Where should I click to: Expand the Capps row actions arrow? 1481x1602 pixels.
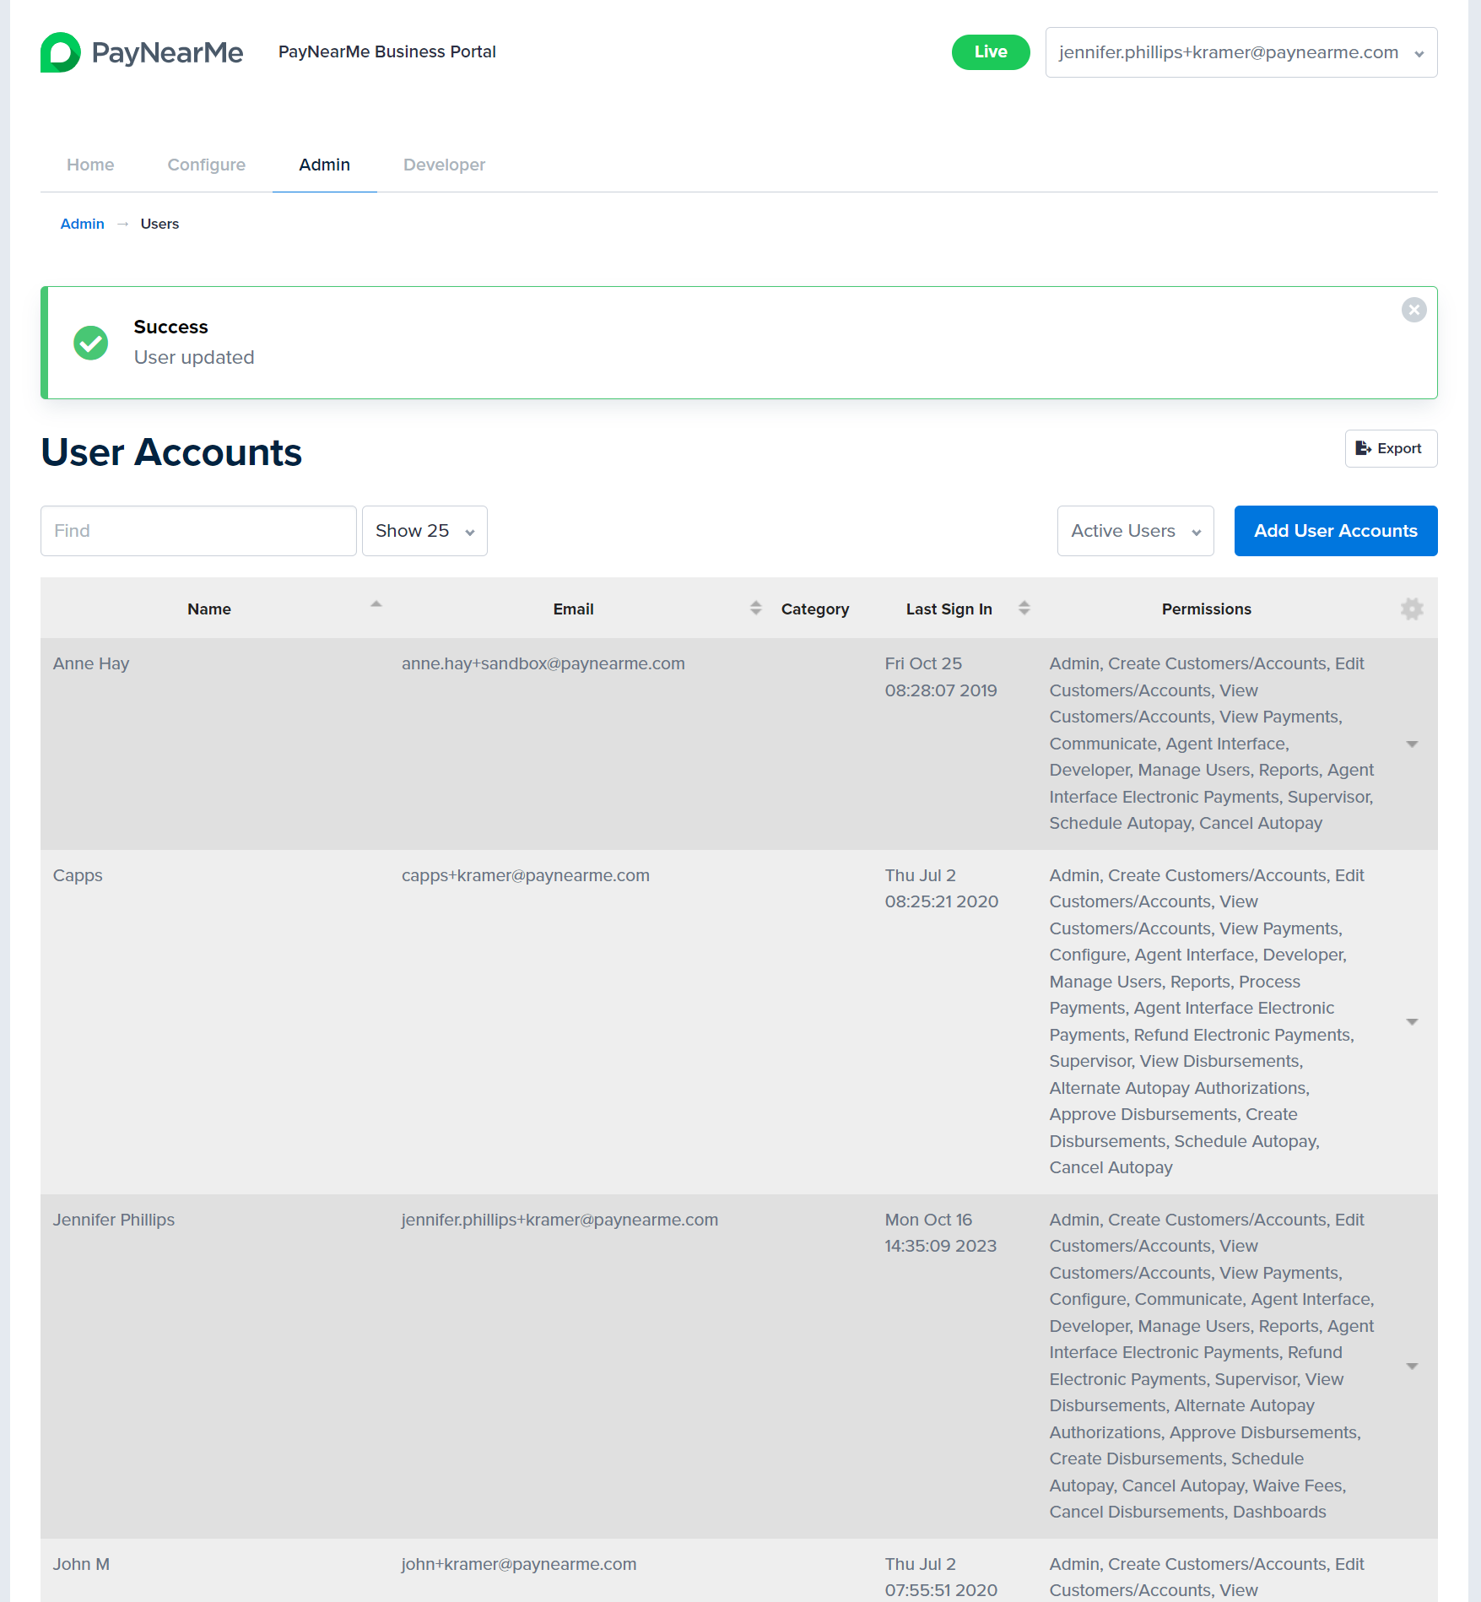(x=1412, y=1021)
